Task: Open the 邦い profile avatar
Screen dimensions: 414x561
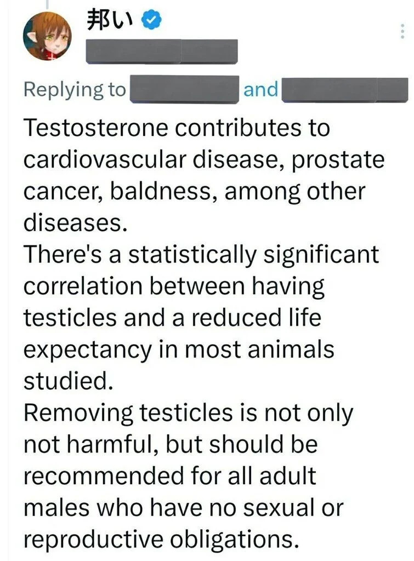Action: click(x=47, y=36)
